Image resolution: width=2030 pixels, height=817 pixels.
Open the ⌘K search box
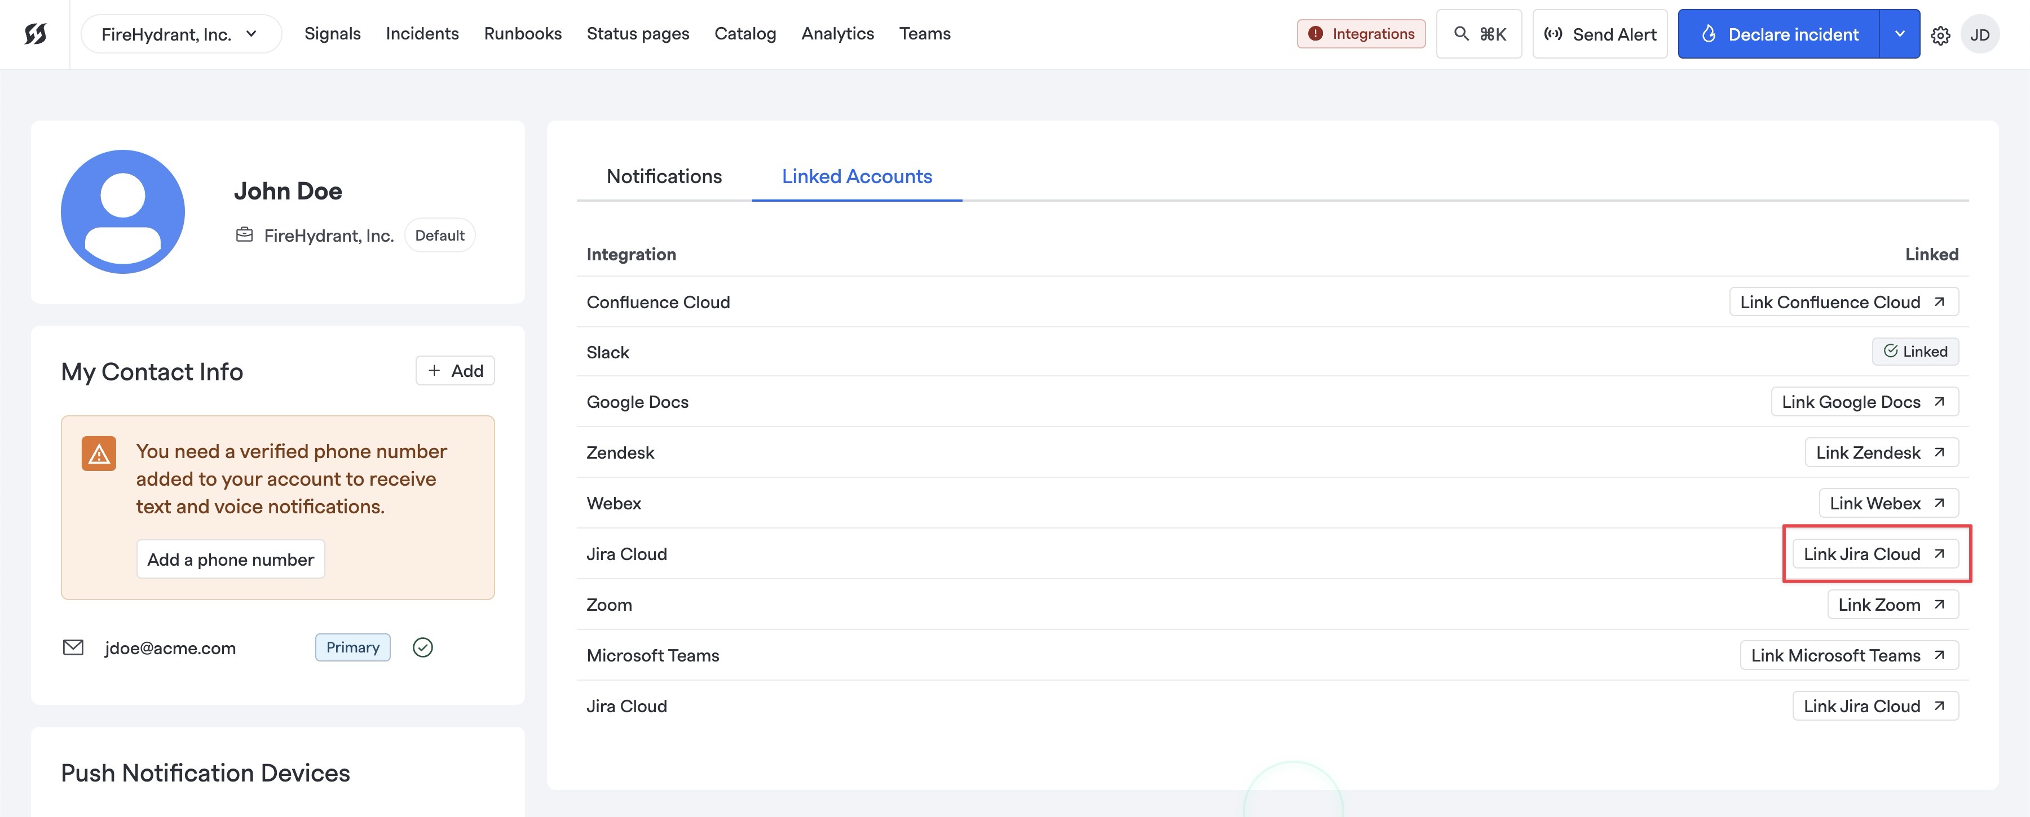[1479, 34]
